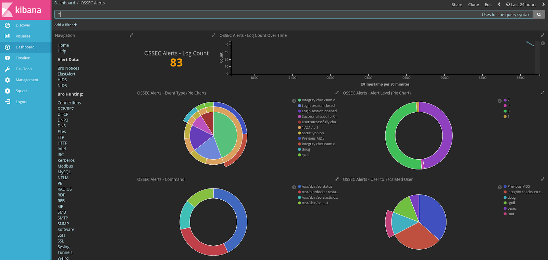Toggle Log Count Over Time legend arrow
Viewport: 548px width, 260px height.
(x=543, y=43)
